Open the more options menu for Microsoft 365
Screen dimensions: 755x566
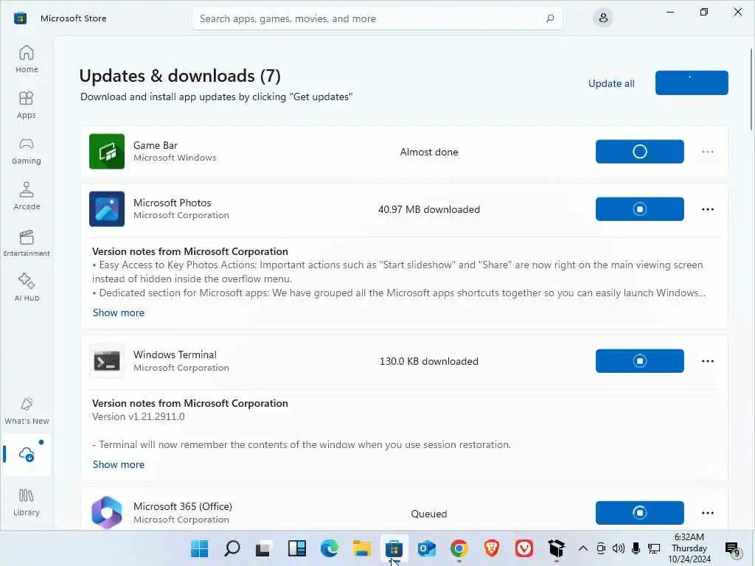707,513
